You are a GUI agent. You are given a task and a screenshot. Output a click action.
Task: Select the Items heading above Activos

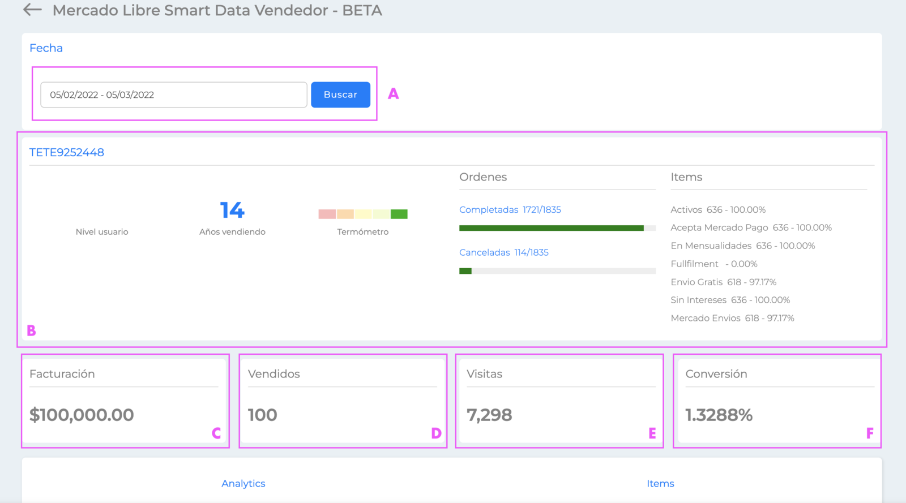coord(686,177)
